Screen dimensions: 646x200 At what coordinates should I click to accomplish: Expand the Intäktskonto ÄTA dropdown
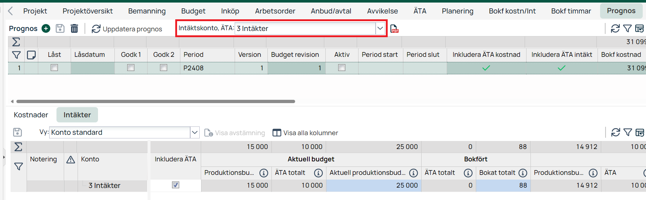pyautogui.click(x=380, y=28)
